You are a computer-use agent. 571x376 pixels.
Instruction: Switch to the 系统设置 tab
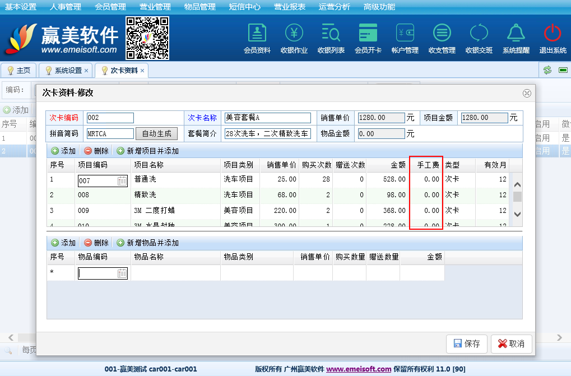68,71
